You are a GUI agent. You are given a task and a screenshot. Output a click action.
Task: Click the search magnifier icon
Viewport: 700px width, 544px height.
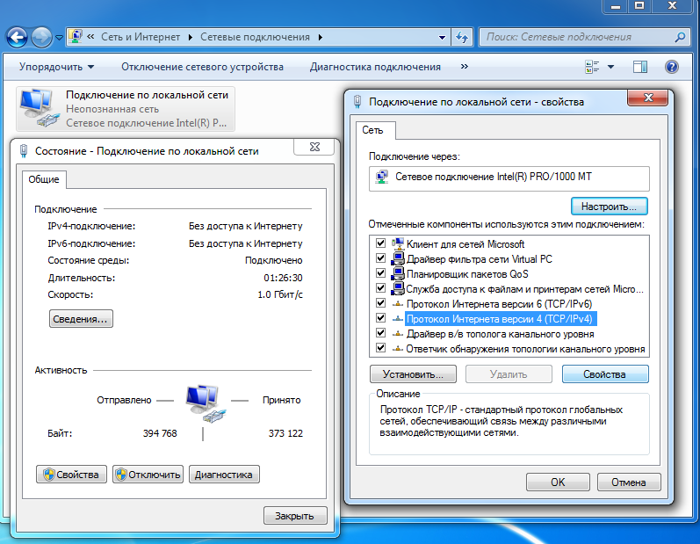pyautogui.click(x=680, y=37)
